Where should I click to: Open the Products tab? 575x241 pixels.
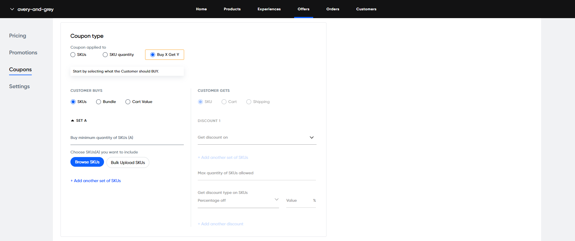[232, 9]
